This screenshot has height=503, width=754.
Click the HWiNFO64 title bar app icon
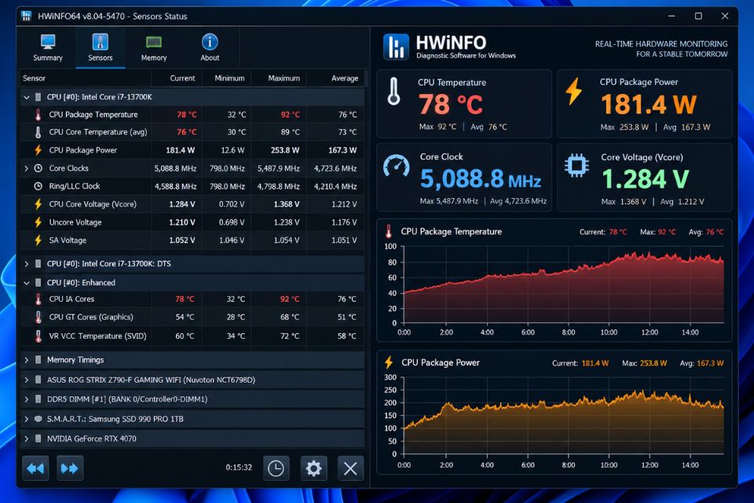point(27,17)
